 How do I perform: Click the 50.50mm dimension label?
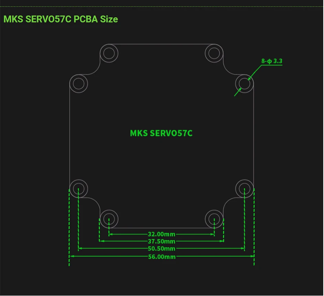162,249
